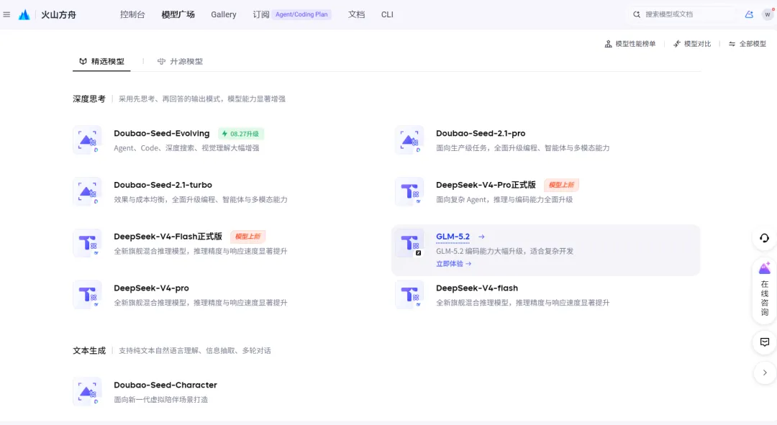Image resolution: width=777 pixels, height=425 pixels.
Task: Select the DeepSeek-V4-Pro正式版 title
Action: 486,186
